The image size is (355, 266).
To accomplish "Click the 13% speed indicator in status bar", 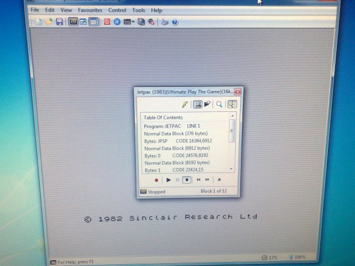I will coord(270,257).
